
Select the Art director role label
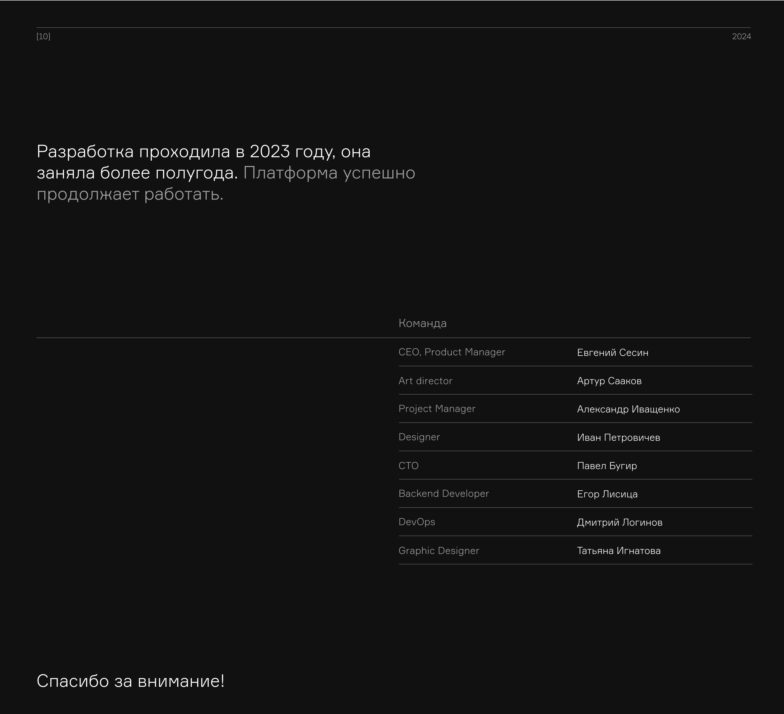(x=425, y=381)
